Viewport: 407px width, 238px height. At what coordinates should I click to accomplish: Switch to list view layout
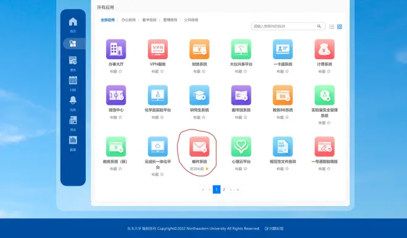coord(332,27)
